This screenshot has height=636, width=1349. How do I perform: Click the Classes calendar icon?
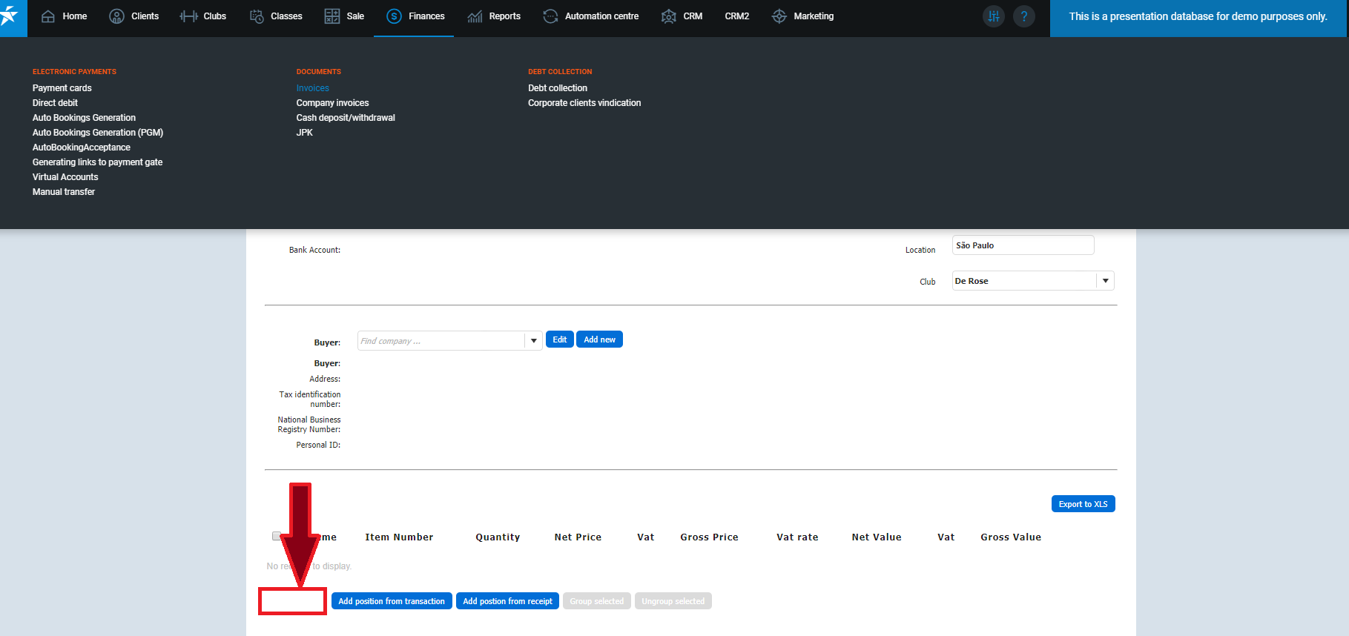click(257, 16)
